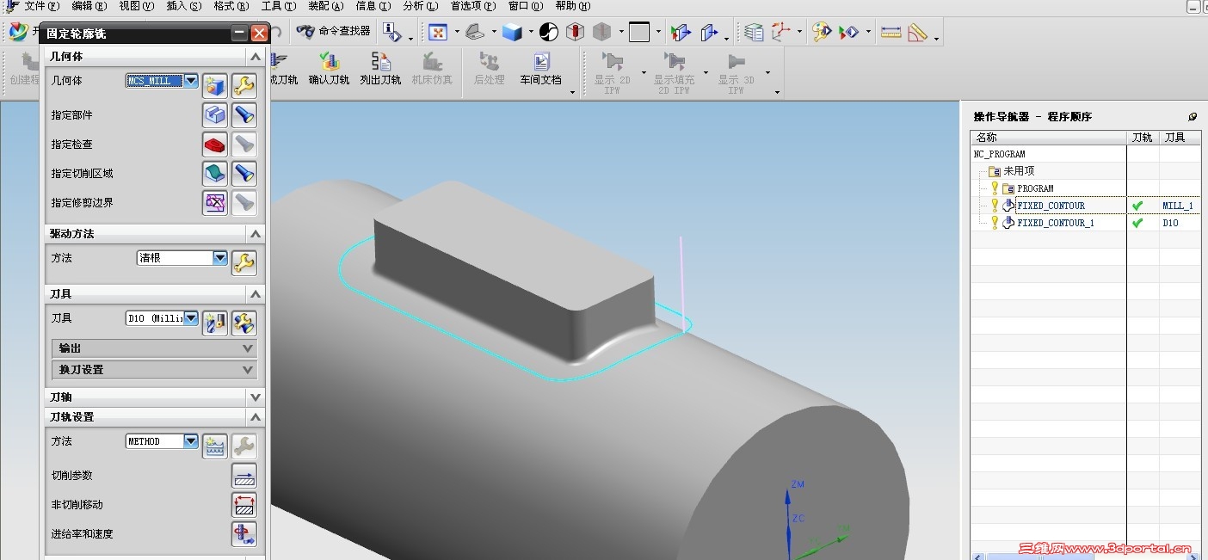
Task: Click the measure distance ruler icon
Action: tap(891, 33)
